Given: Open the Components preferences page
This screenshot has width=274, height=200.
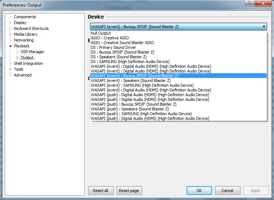Looking at the screenshot, I should pyautogui.click(x=25, y=17).
